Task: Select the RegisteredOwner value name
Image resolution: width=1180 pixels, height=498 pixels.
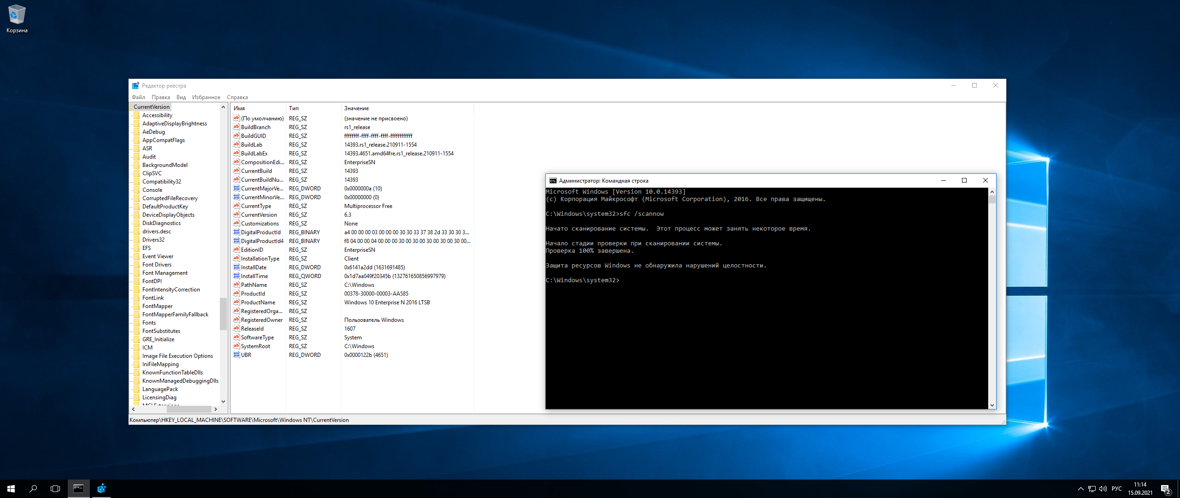Action: 261,320
